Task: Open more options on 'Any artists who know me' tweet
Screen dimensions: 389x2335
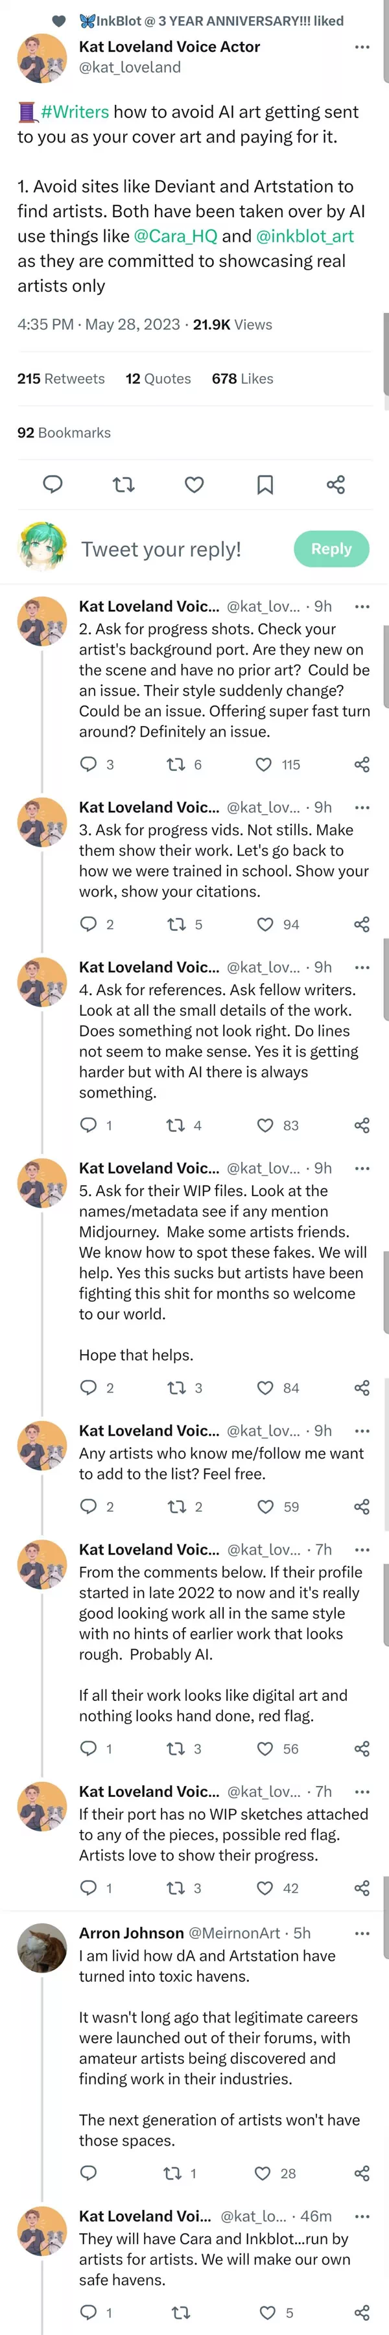Action: tap(362, 1431)
